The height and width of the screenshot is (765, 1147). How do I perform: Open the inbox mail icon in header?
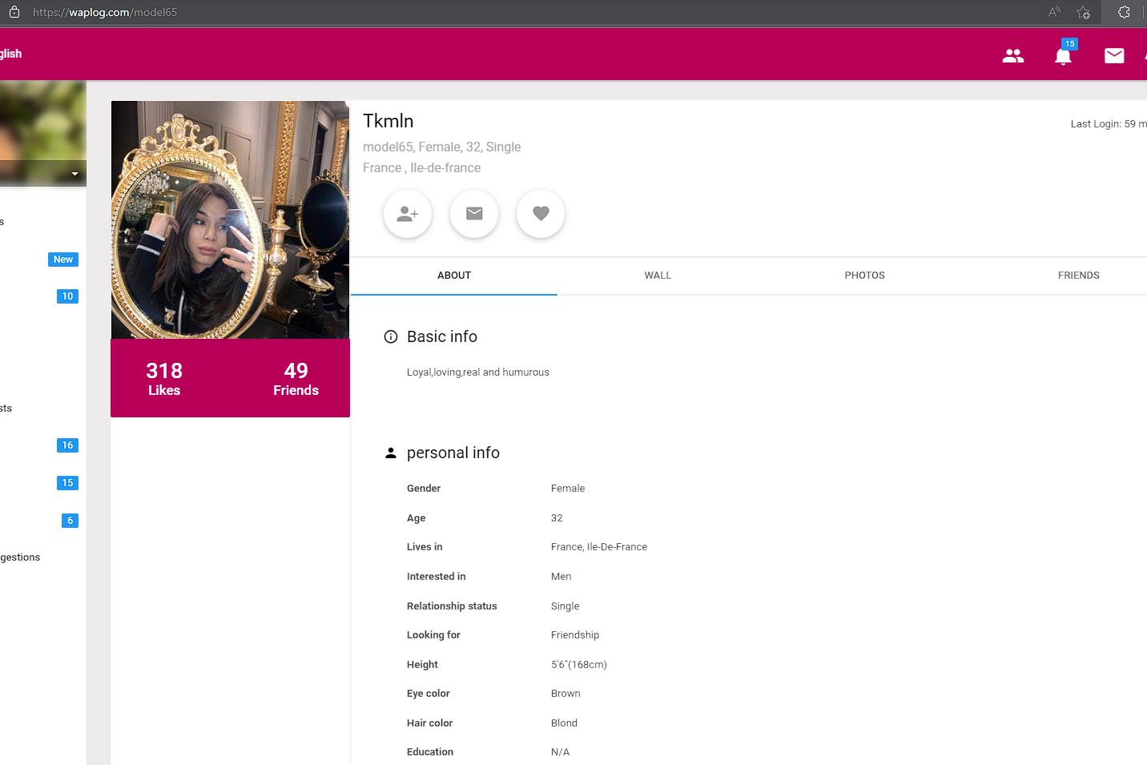(1114, 55)
